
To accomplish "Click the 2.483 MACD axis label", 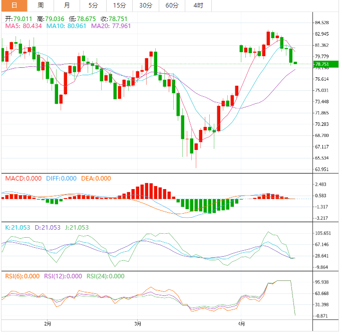I will (320, 185).
